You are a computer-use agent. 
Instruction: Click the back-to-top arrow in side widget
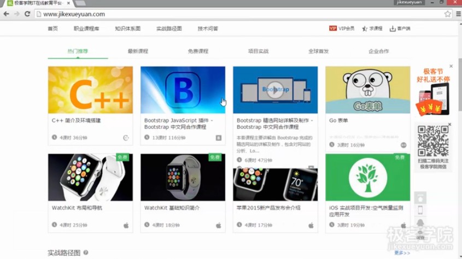click(420, 198)
